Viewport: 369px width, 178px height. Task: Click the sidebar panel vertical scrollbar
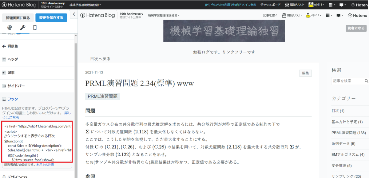tap(76, 106)
